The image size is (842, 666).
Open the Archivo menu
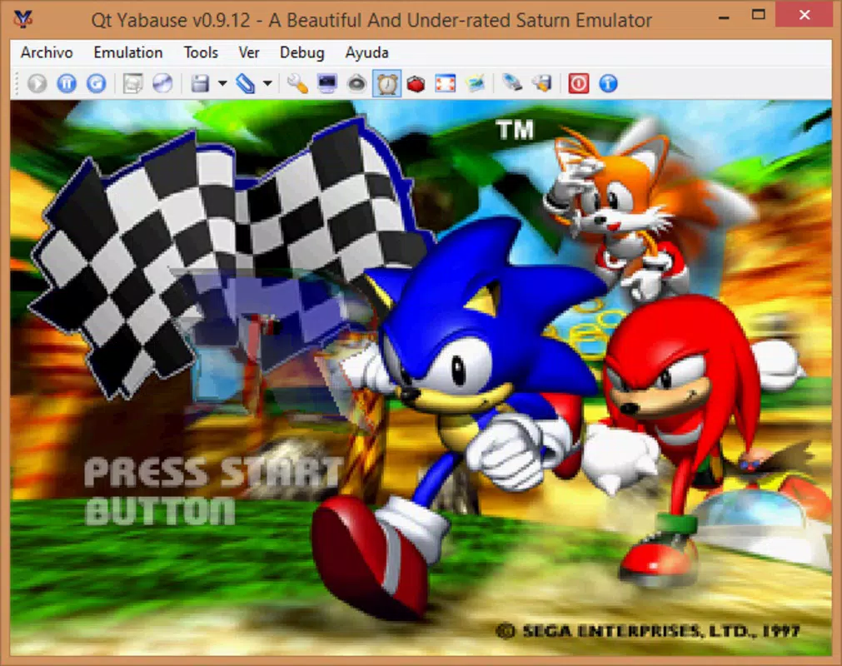coord(47,52)
